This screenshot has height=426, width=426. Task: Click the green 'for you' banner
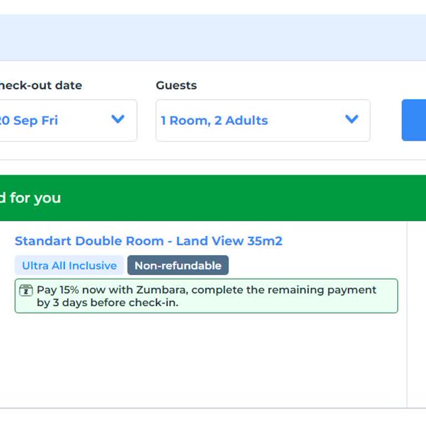point(211,198)
